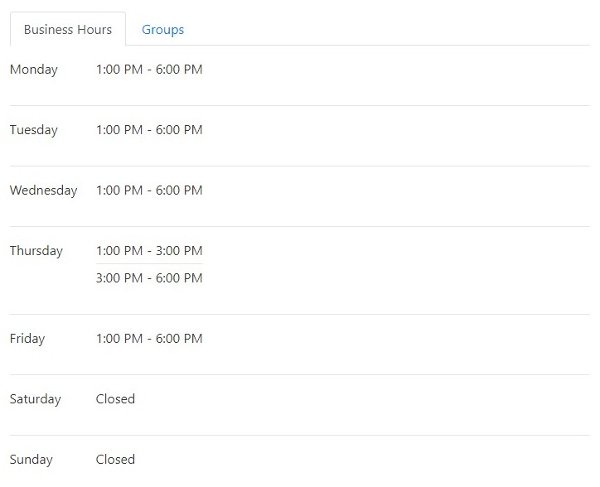Click Sunday's Closed status
Image resolution: width=600 pixels, height=487 pixels.
(x=115, y=459)
